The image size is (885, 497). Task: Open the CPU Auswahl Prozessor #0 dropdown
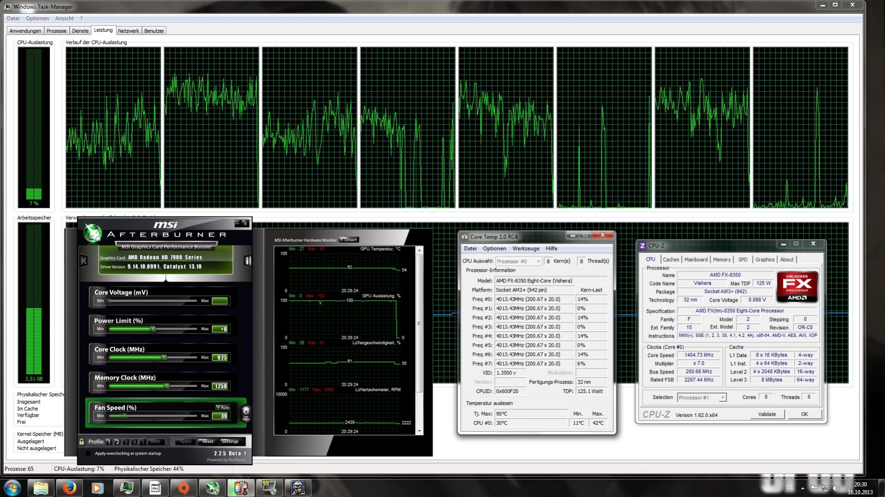(x=518, y=261)
